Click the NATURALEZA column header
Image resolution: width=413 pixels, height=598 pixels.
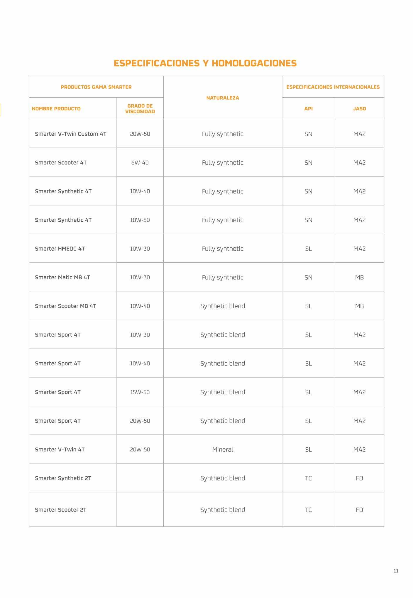pyautogui.click(x=223, y=98)
